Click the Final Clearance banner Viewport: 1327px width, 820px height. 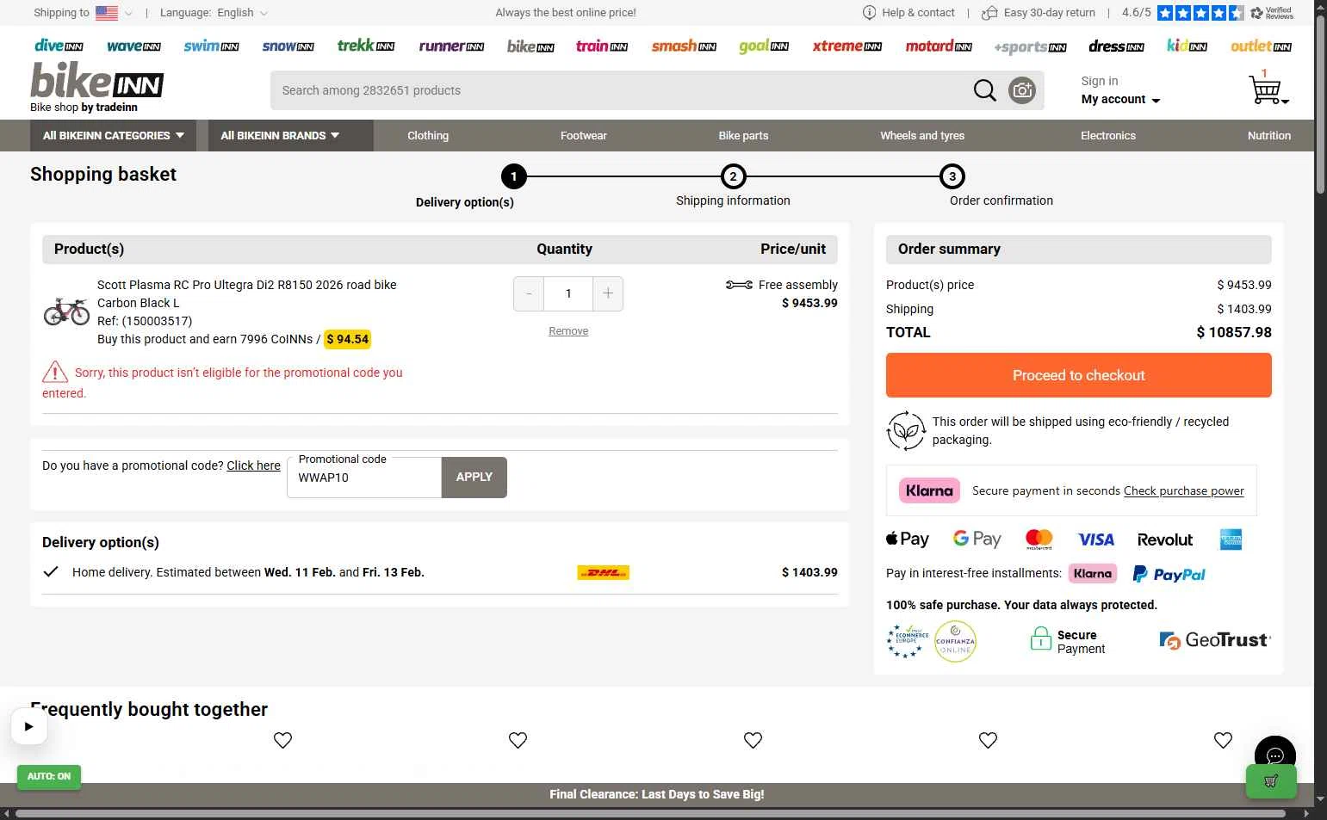click(657, 794)
